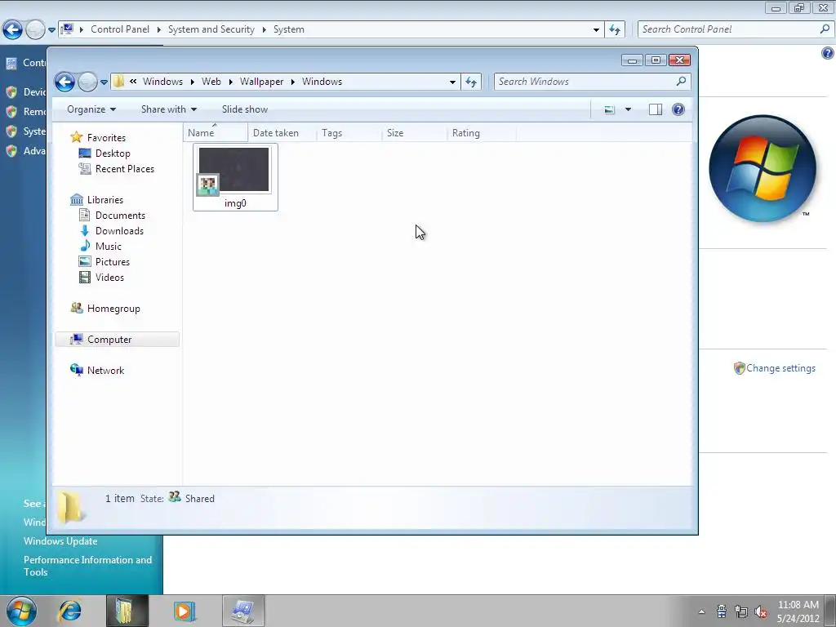836x627 pixels.
Task: Toggle the preview pane button
Action: point(656,110)
